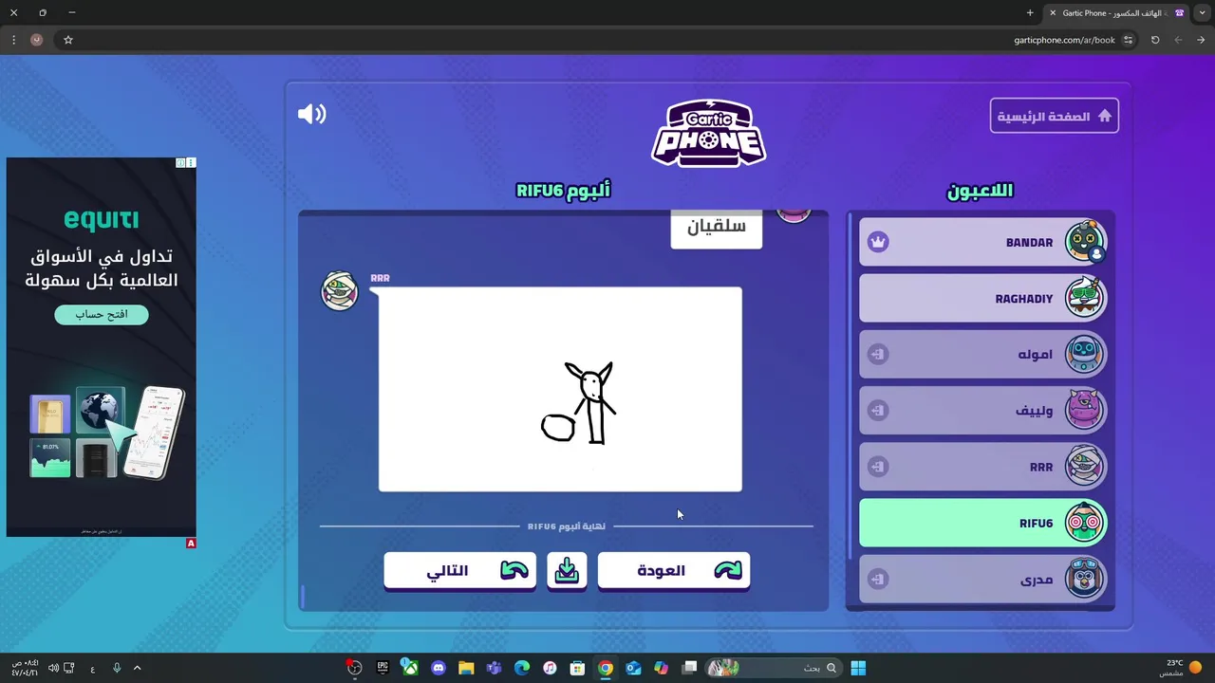Mute the game sound speaker icon
Image resolution: width=1215 pixels, height=683 pixels.
point(311,114)
